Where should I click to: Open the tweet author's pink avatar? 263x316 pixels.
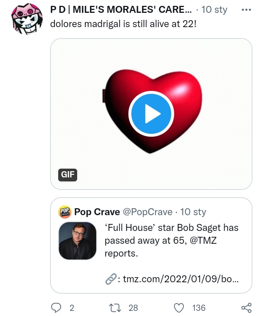[x=26, y=19]
